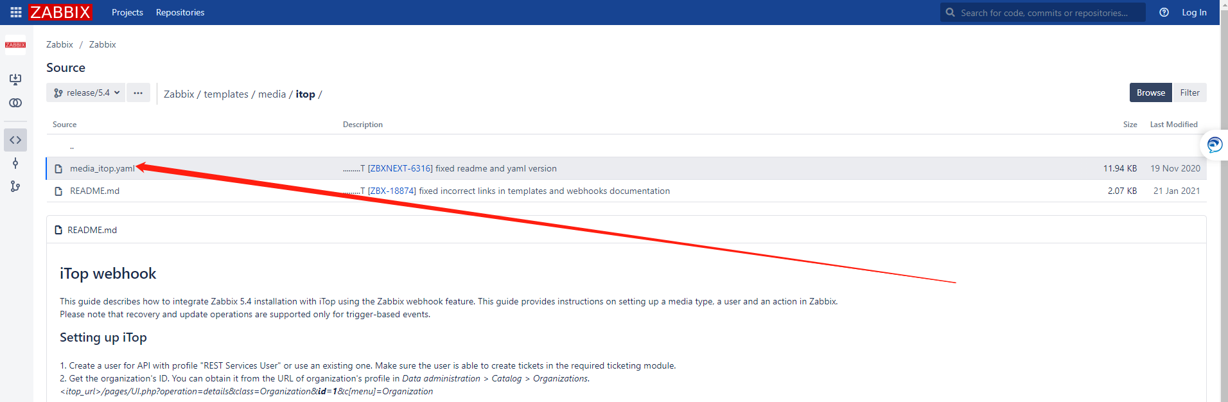The image size is (1228, 402).
Task: Open the help question mark icon
Action: coord(1164,12)
